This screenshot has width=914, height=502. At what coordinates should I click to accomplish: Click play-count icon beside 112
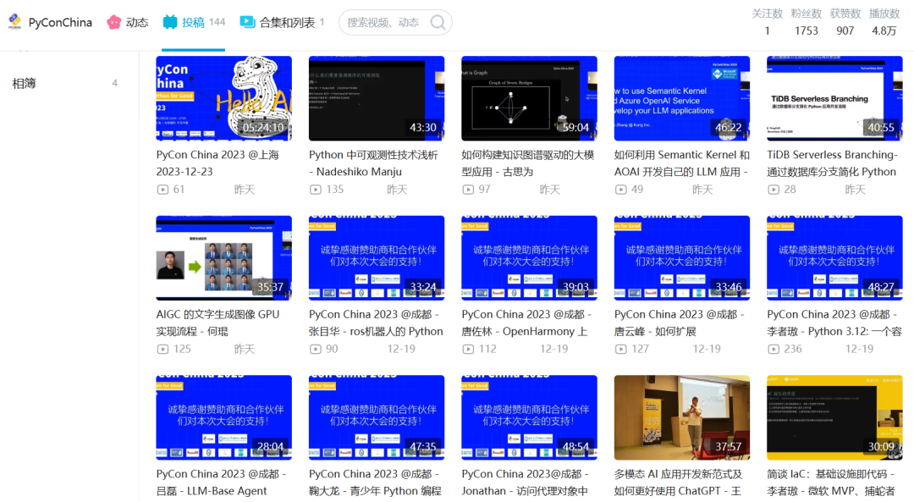click(468, 350)
